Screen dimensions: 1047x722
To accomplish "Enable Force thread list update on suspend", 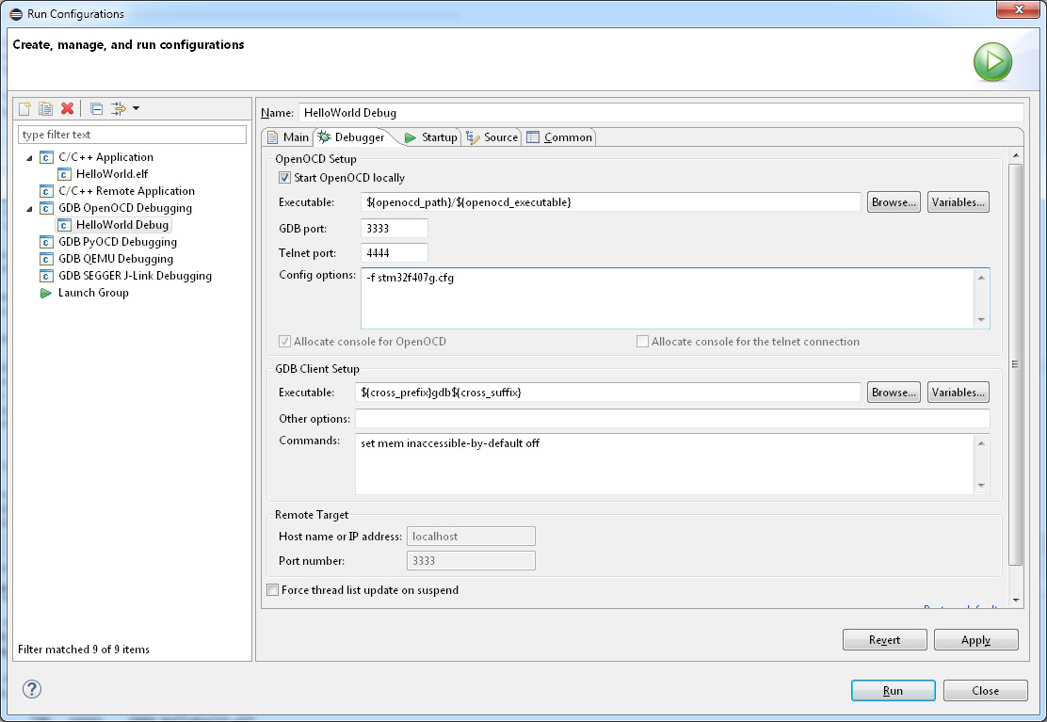I will tap(274, 590).
